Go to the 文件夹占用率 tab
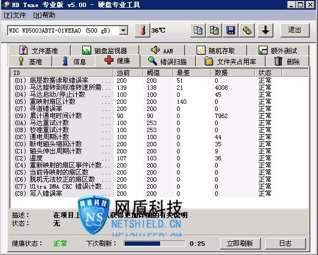318x255 pixels. point(230,61)
